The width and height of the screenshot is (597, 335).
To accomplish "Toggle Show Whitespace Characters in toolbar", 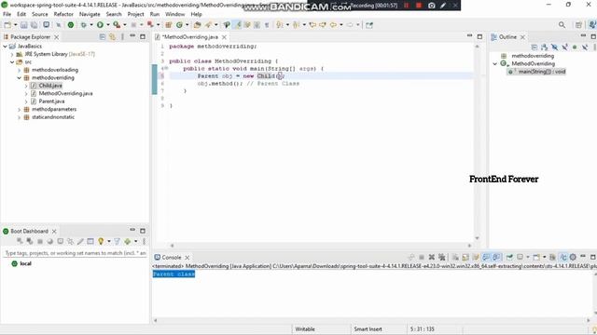I will click(267, 25).
